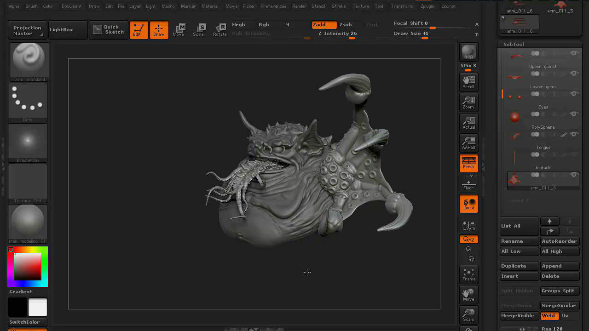This screenshot has width=589, height=331.
Task: Select the black secondary color swatch
Action: (17, 307)
